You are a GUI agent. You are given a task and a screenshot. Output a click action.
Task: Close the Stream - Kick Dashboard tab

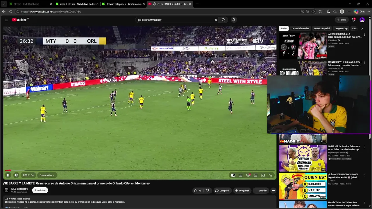coord(51,4)
